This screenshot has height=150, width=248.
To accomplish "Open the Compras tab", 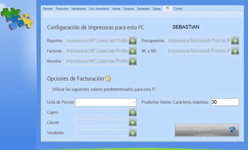I will tap(128, 9).
